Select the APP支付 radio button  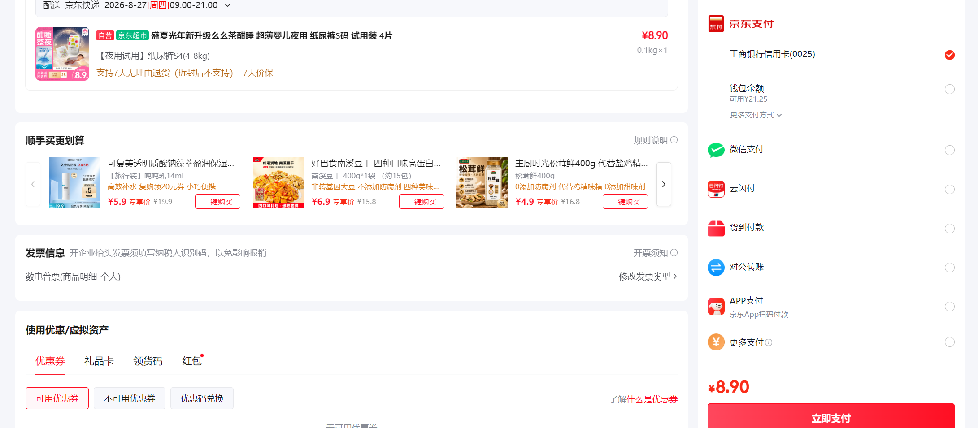click(949, 307)
